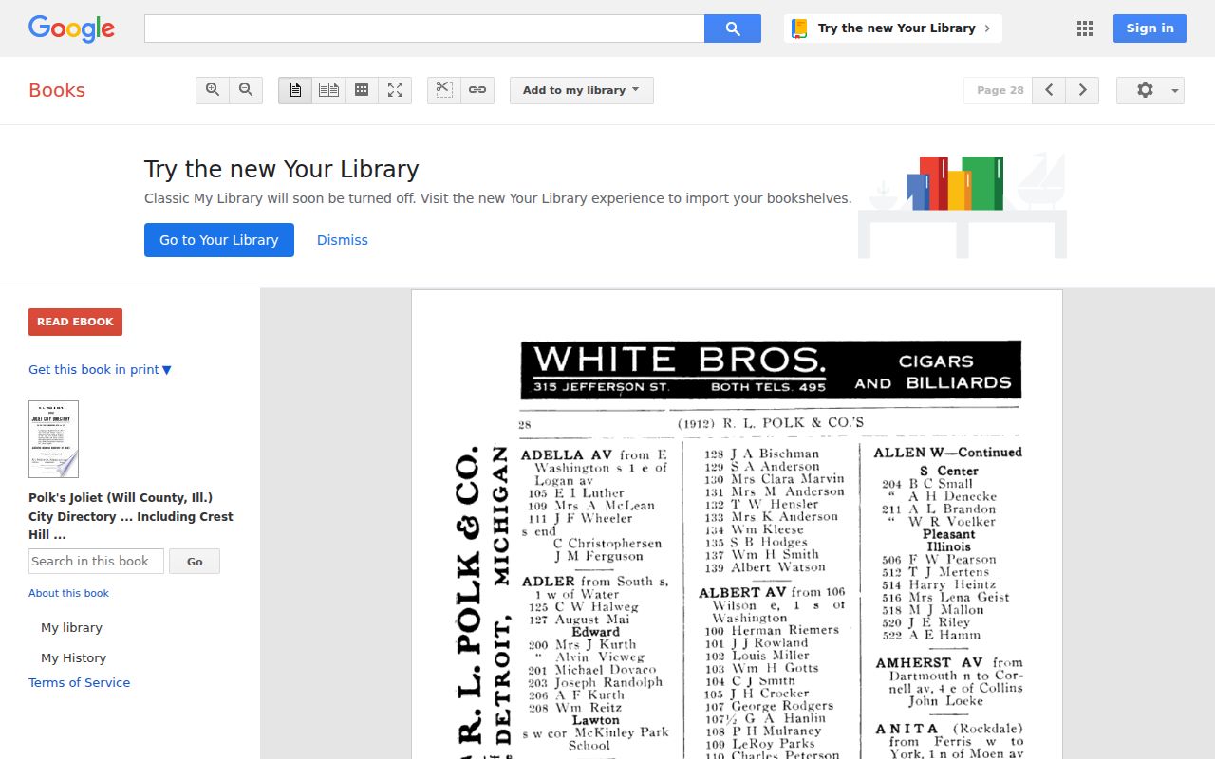Enter fullscreen reading mode

pyautogui.click(x=395, y=90)
